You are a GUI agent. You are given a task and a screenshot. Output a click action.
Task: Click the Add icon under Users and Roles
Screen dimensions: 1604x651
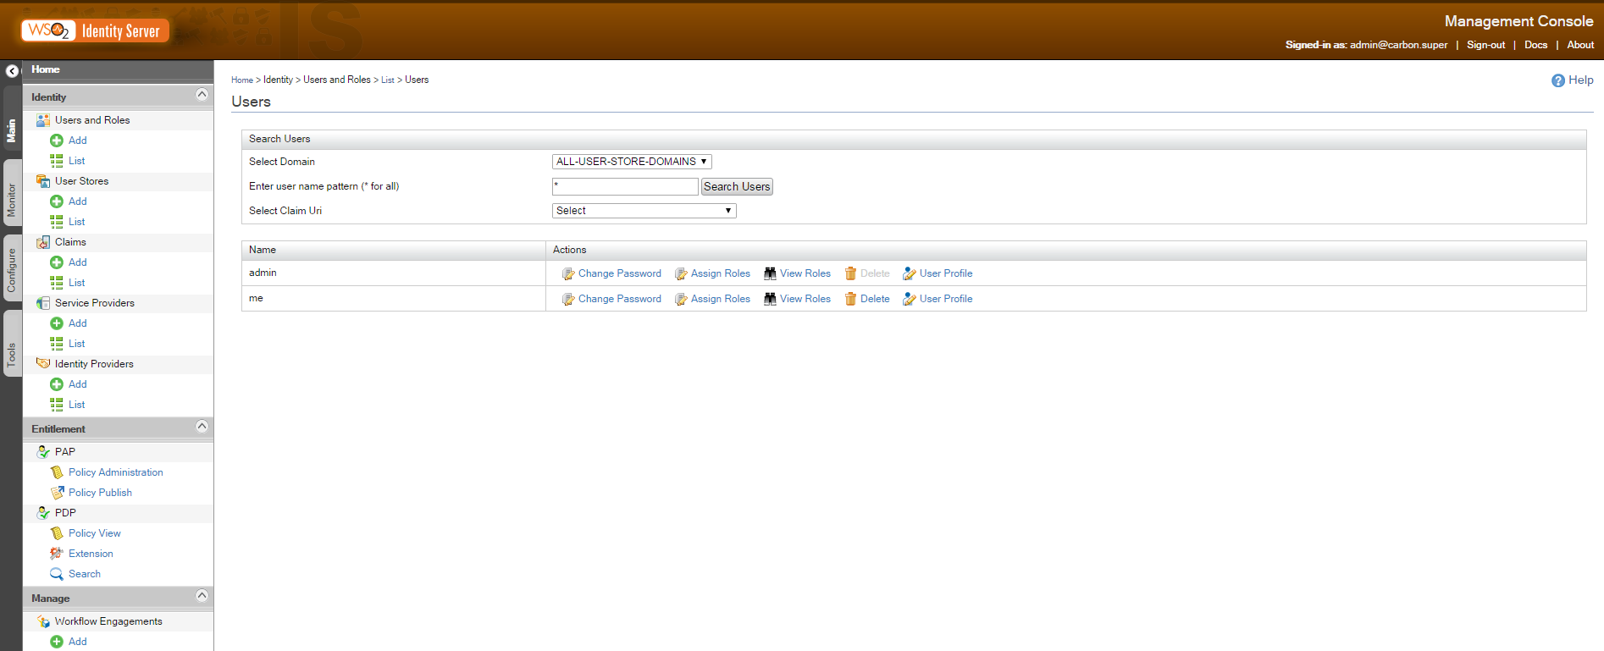(x=57, y=141)
